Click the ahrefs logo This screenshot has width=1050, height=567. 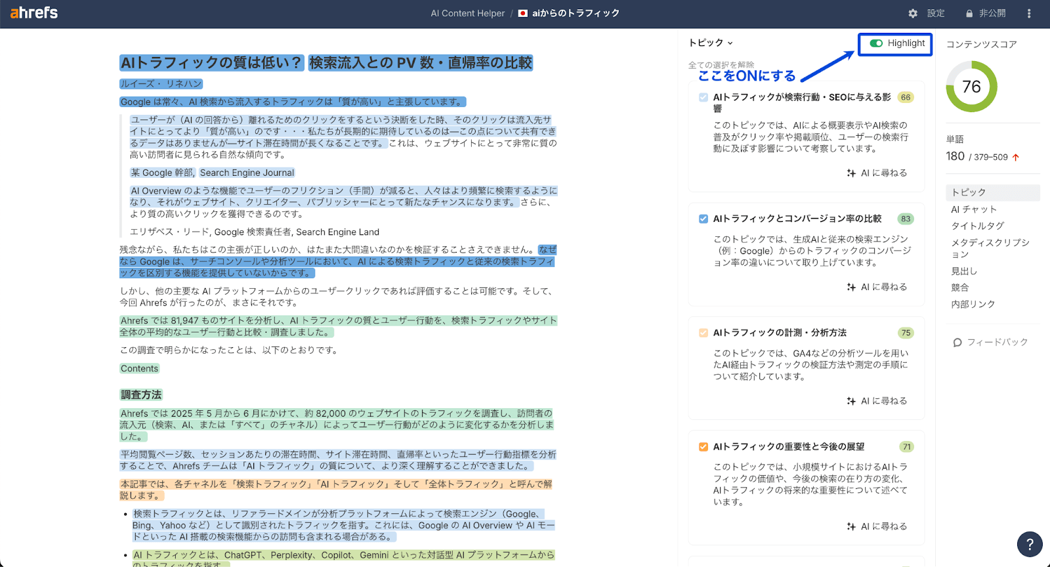pyautogui.click(x=34, y=12)
